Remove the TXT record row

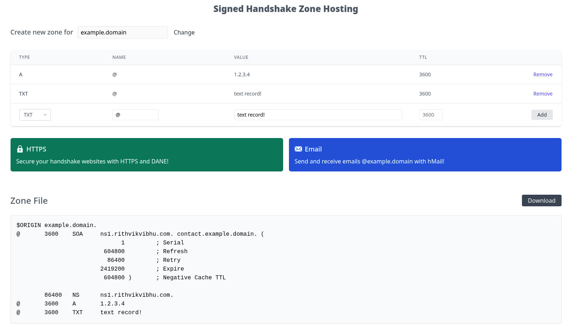click(x=543, y=94)
